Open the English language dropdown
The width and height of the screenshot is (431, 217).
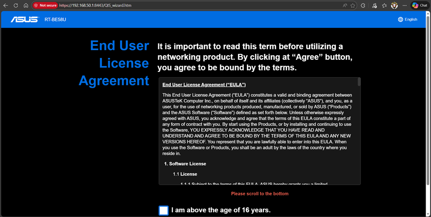[x=411, y=19]
